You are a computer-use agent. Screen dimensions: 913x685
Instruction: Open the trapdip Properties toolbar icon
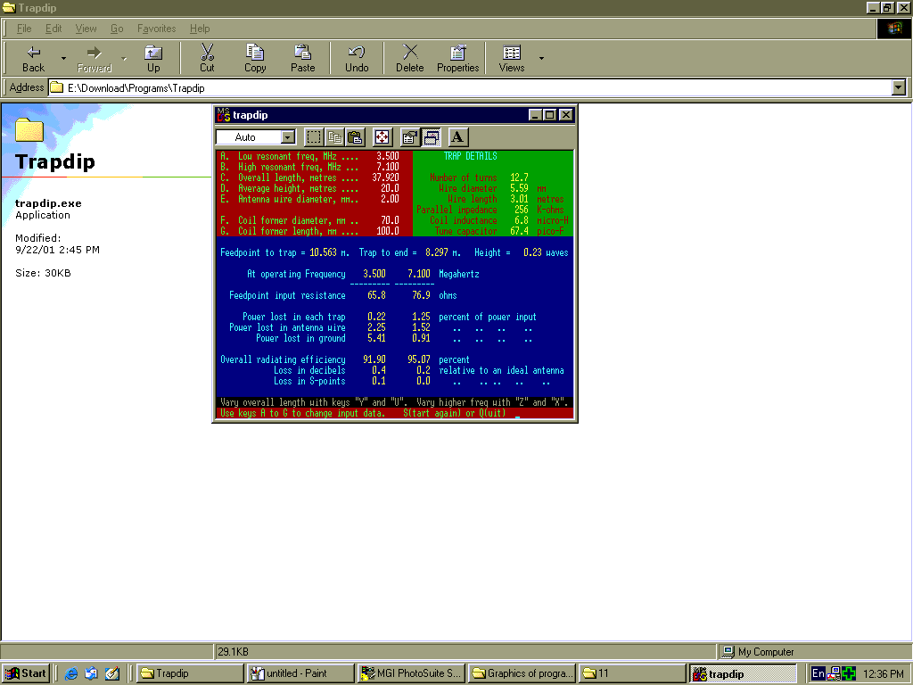410,137
